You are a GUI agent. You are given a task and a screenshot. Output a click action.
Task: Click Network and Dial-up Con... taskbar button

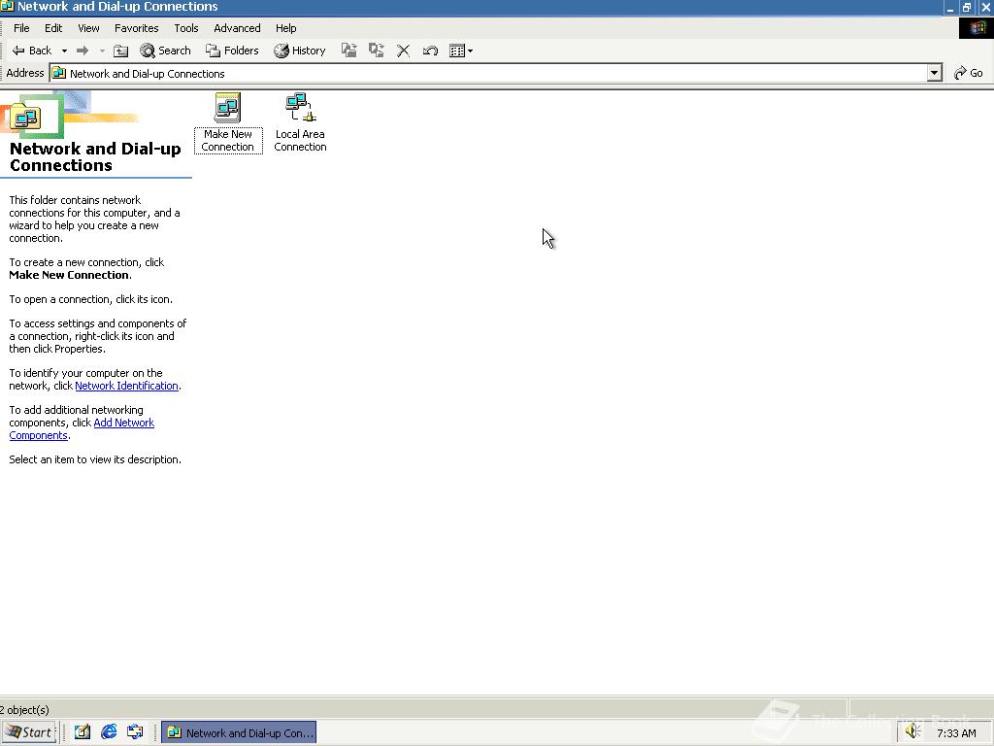coord(239,732)
